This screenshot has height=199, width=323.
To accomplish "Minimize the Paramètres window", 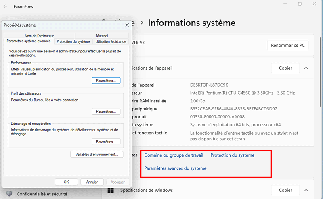I will (285, 4).
